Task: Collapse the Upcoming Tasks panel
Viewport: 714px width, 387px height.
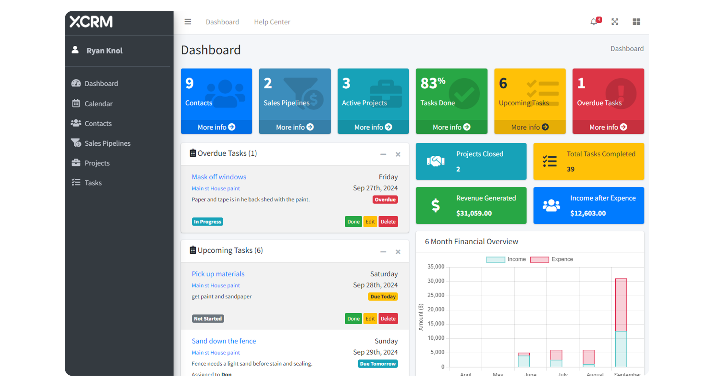Action: click(383, 251)
